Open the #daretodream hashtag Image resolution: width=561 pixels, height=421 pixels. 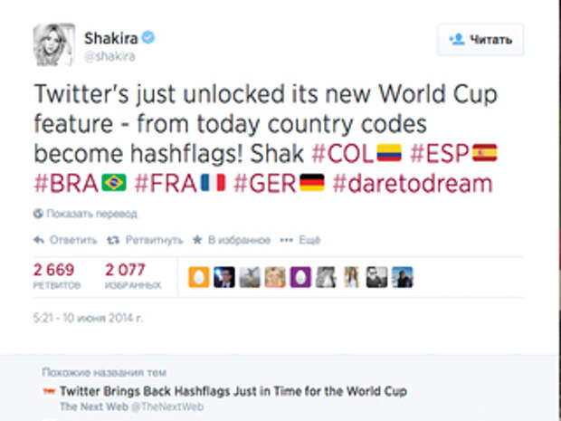(x=413, y=183)
